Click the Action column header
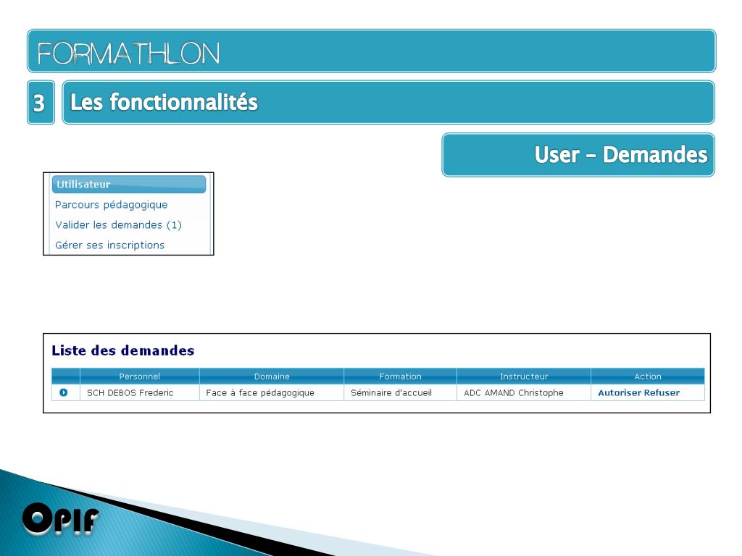Screen dimensions: 742x556 tap(648, 376)
